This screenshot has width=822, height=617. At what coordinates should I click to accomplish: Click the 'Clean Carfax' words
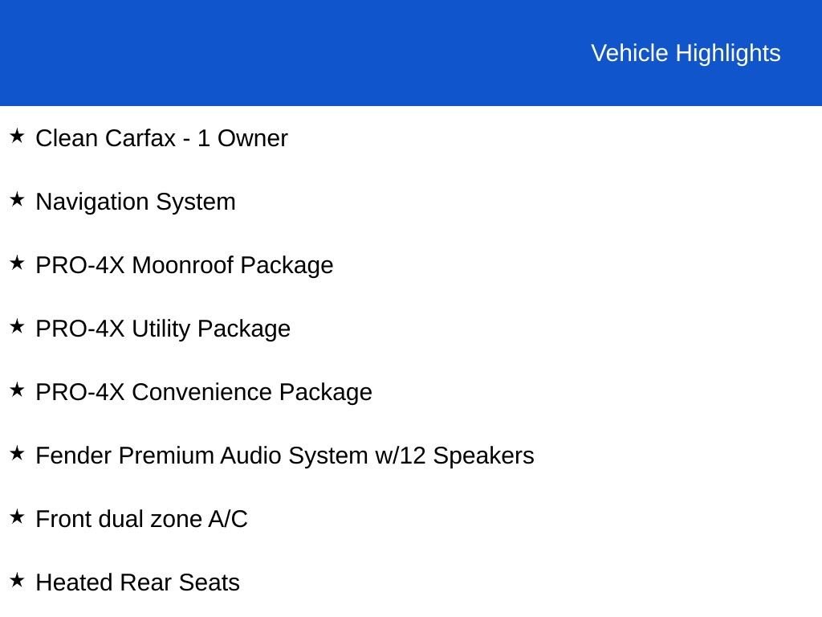(x=105, y=138)
